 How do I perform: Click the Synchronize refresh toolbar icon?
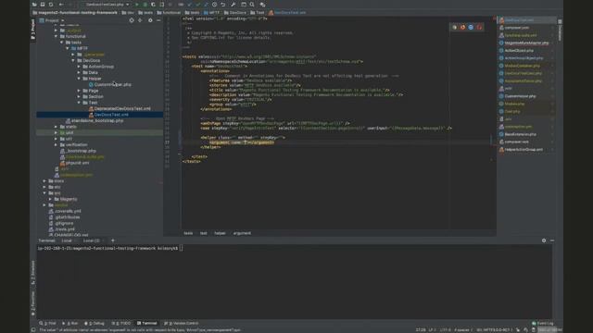pyautogui.click(x=51, y=5)
